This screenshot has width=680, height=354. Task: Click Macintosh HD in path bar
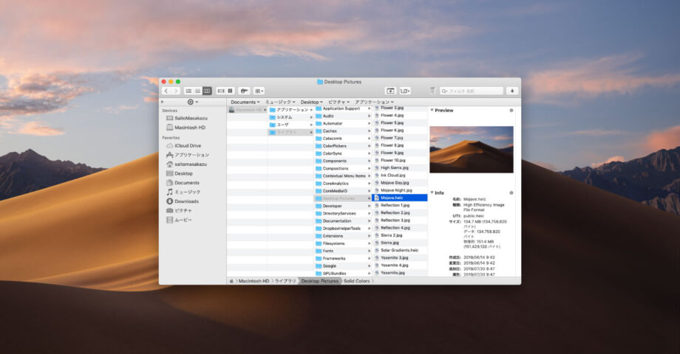[254, 281]
